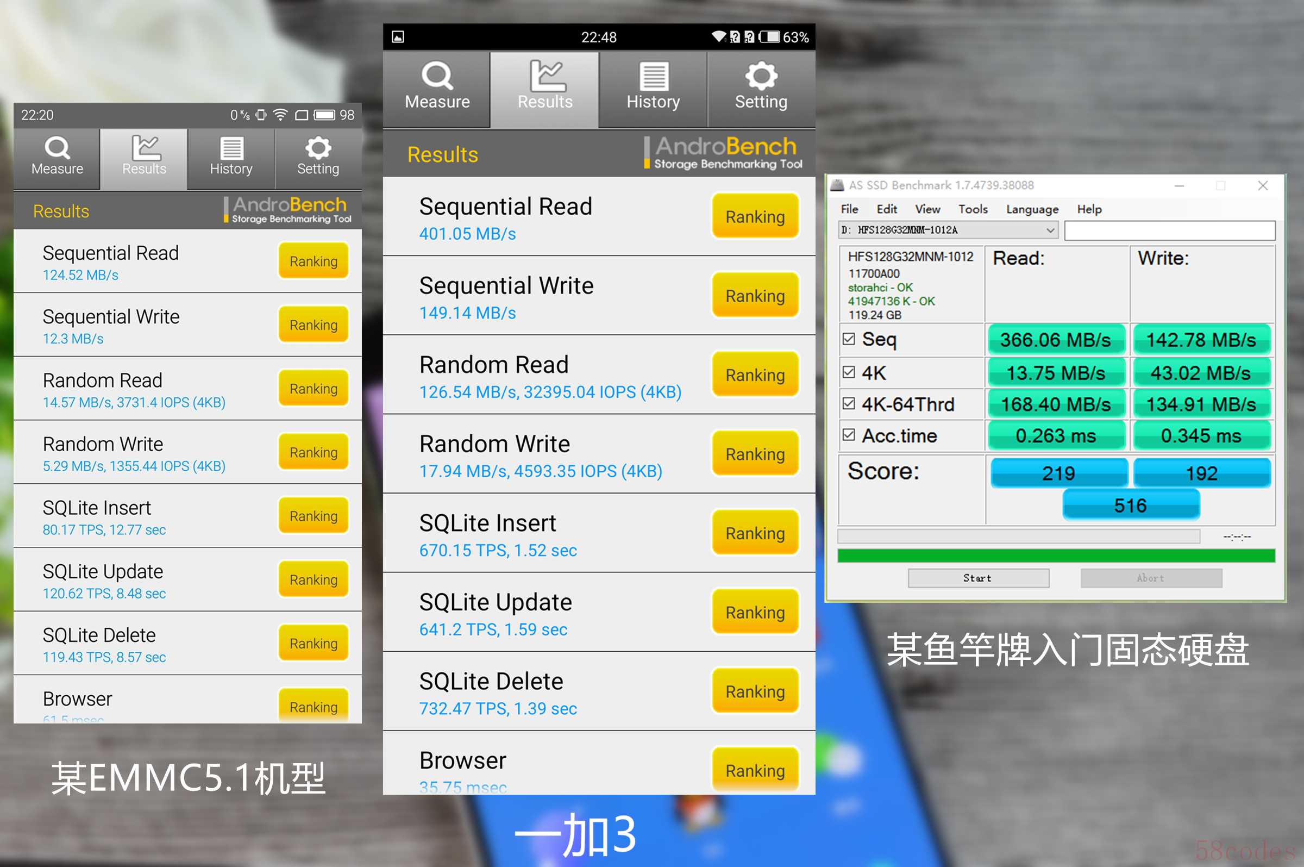The width and height of the screenshot is (1304, 867).
Task: Tap vibrate icon in 22:20 status bar
Action: 261,115
